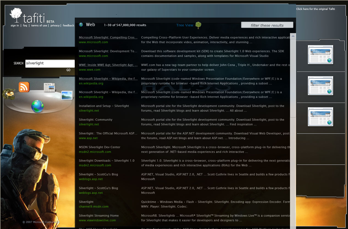Open the privacy link
Viewport: 348px width, 229px height.
tap(55, 26)
